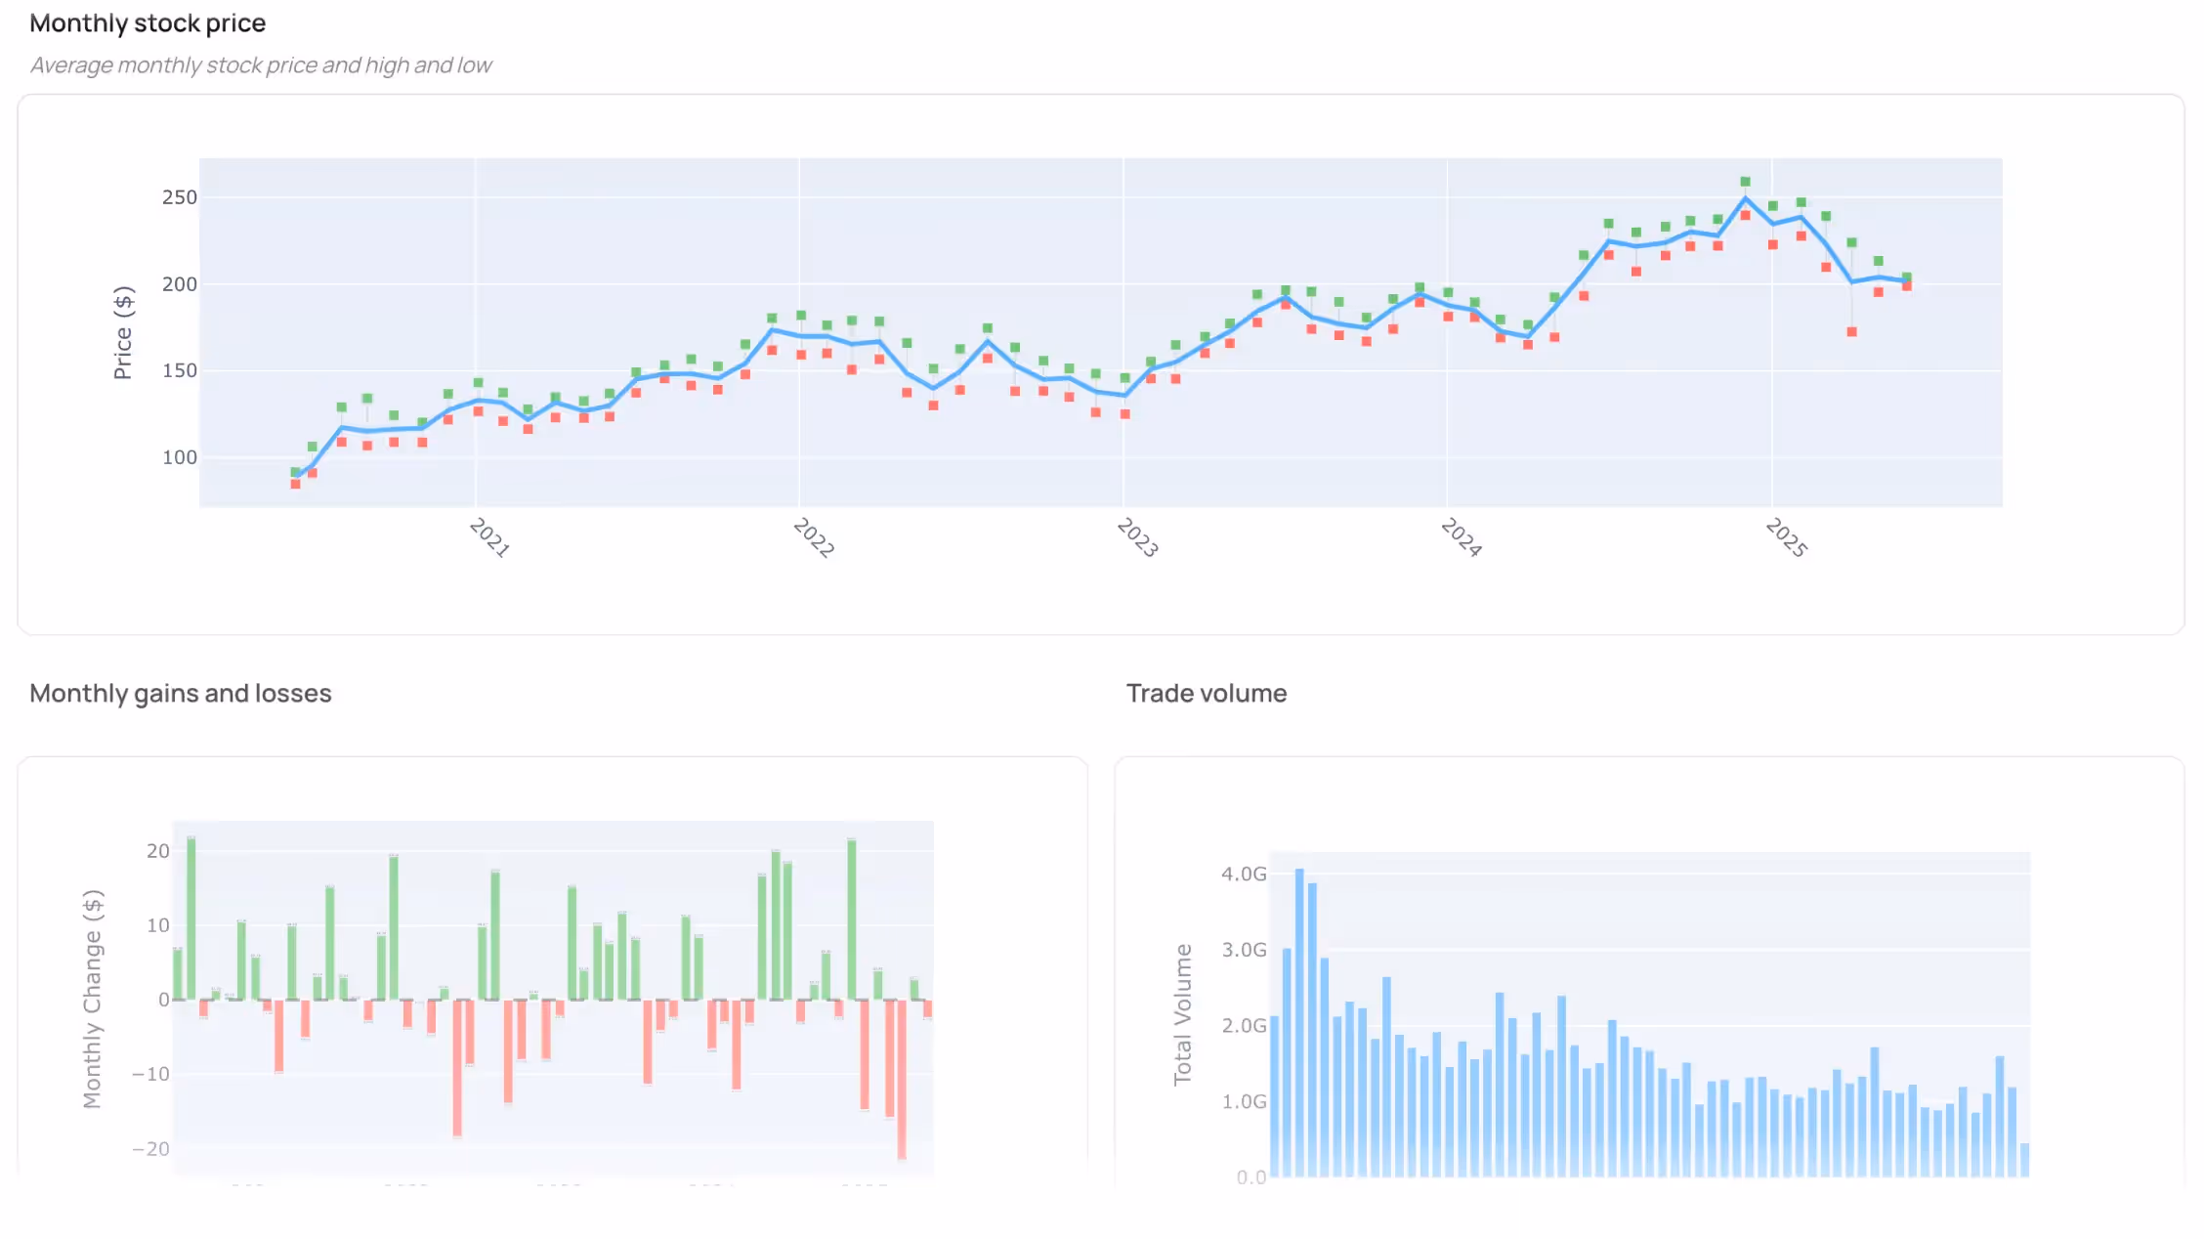Click the 250 tick on the price axis
This screenshot has width=2204, height=1239.
[x=180, y=197]
